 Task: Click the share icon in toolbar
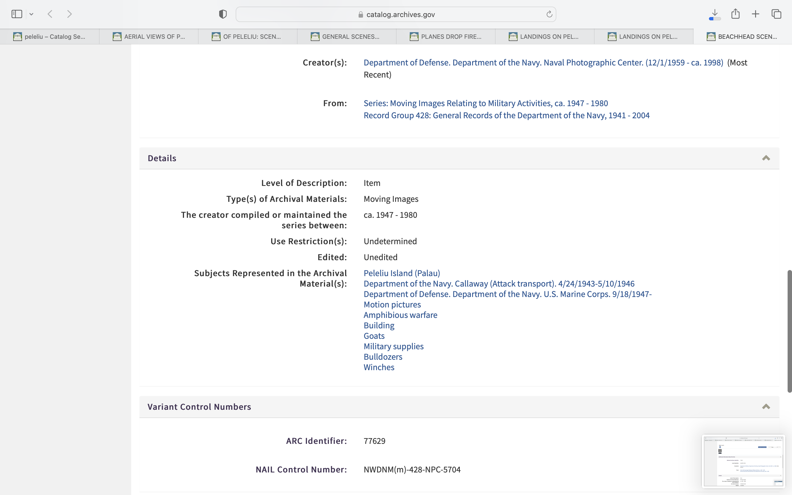[x=735, y=14]
